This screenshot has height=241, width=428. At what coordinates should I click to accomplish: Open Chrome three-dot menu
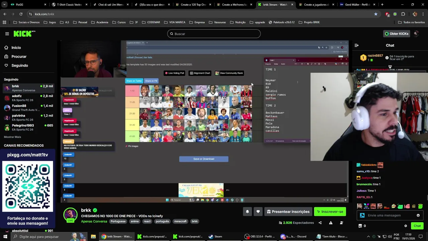423,14
